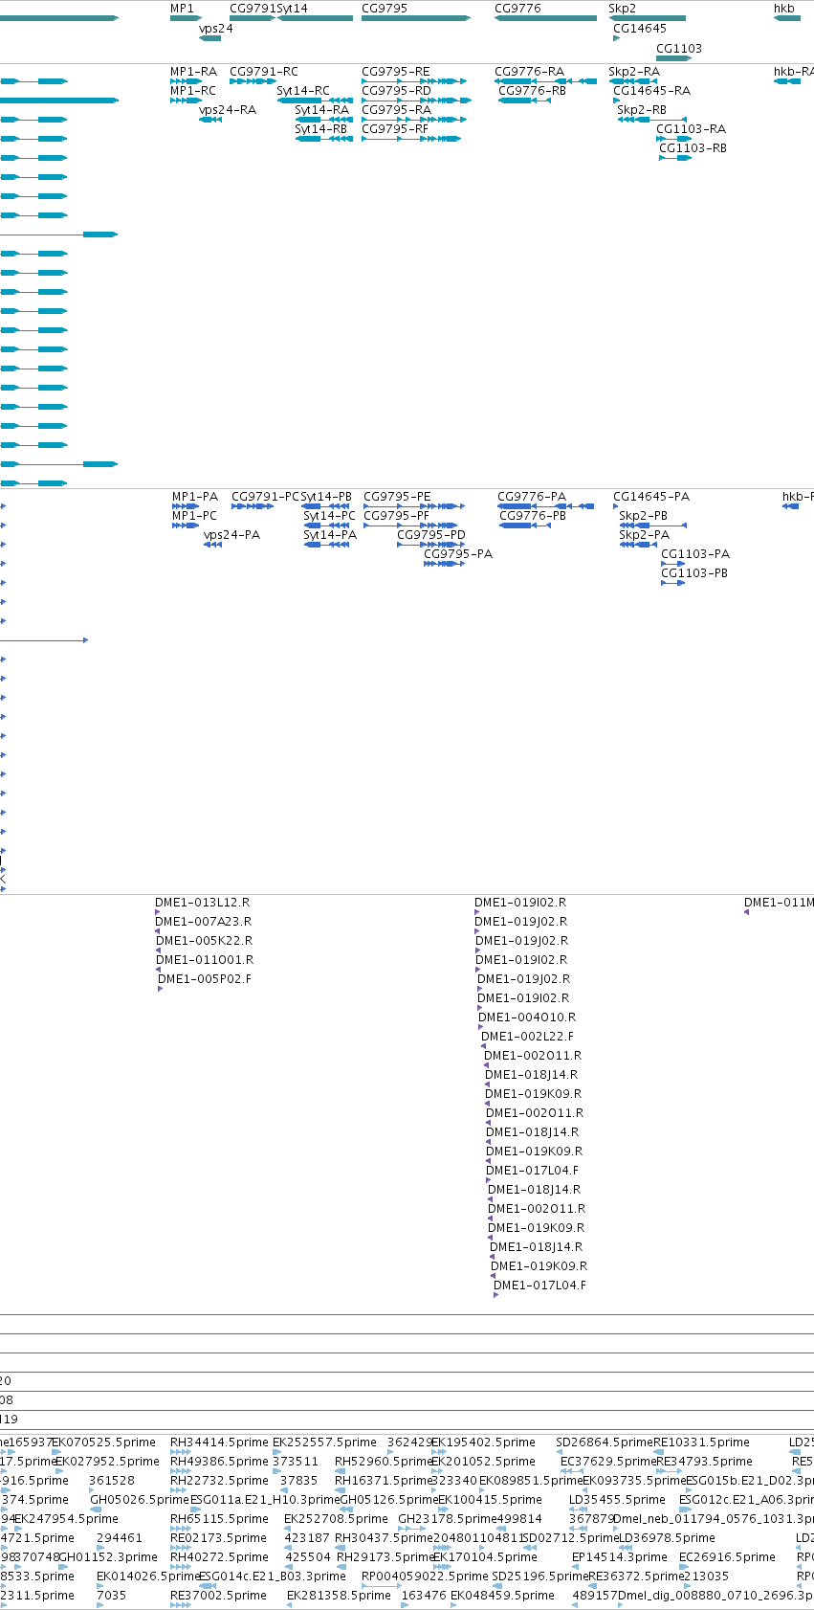814x1610 pixels.
Task: Select transcript CG9795-RE
Action: [x=396, y=72]
